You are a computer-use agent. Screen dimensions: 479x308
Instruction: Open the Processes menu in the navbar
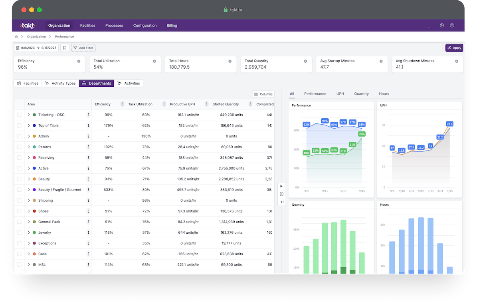click(x=114, y=25)
